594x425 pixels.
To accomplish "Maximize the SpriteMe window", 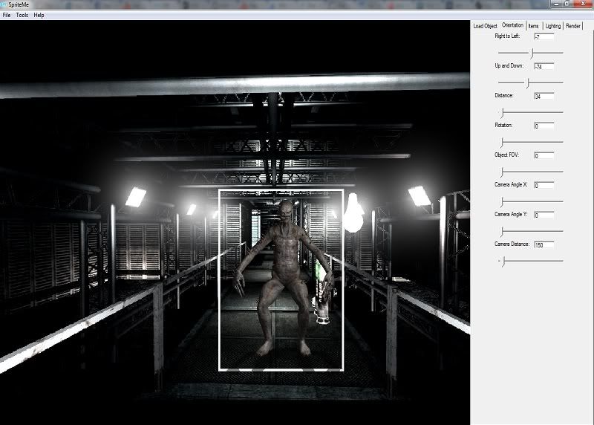I will (x=567, y=4).
